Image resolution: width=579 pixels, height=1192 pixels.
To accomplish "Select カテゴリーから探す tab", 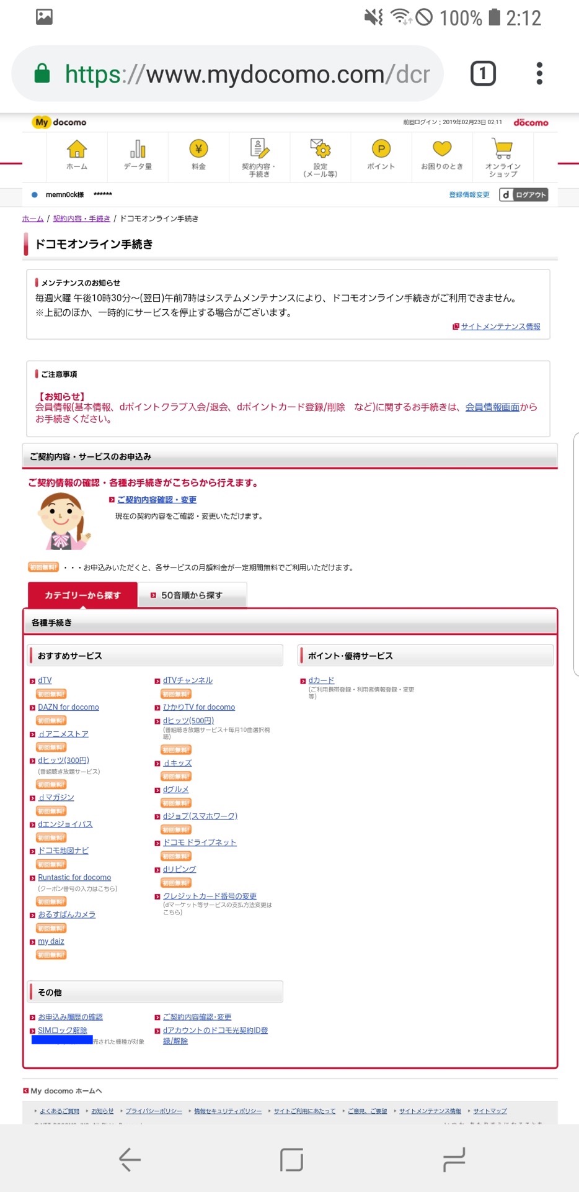I will pos(82,595).
